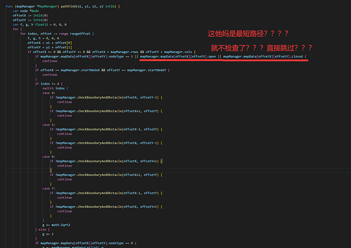This screenshot has height=248, width=351.
Task: Click the 'case 6:' label
Action: pyautogui.click(x=48, y=157)
